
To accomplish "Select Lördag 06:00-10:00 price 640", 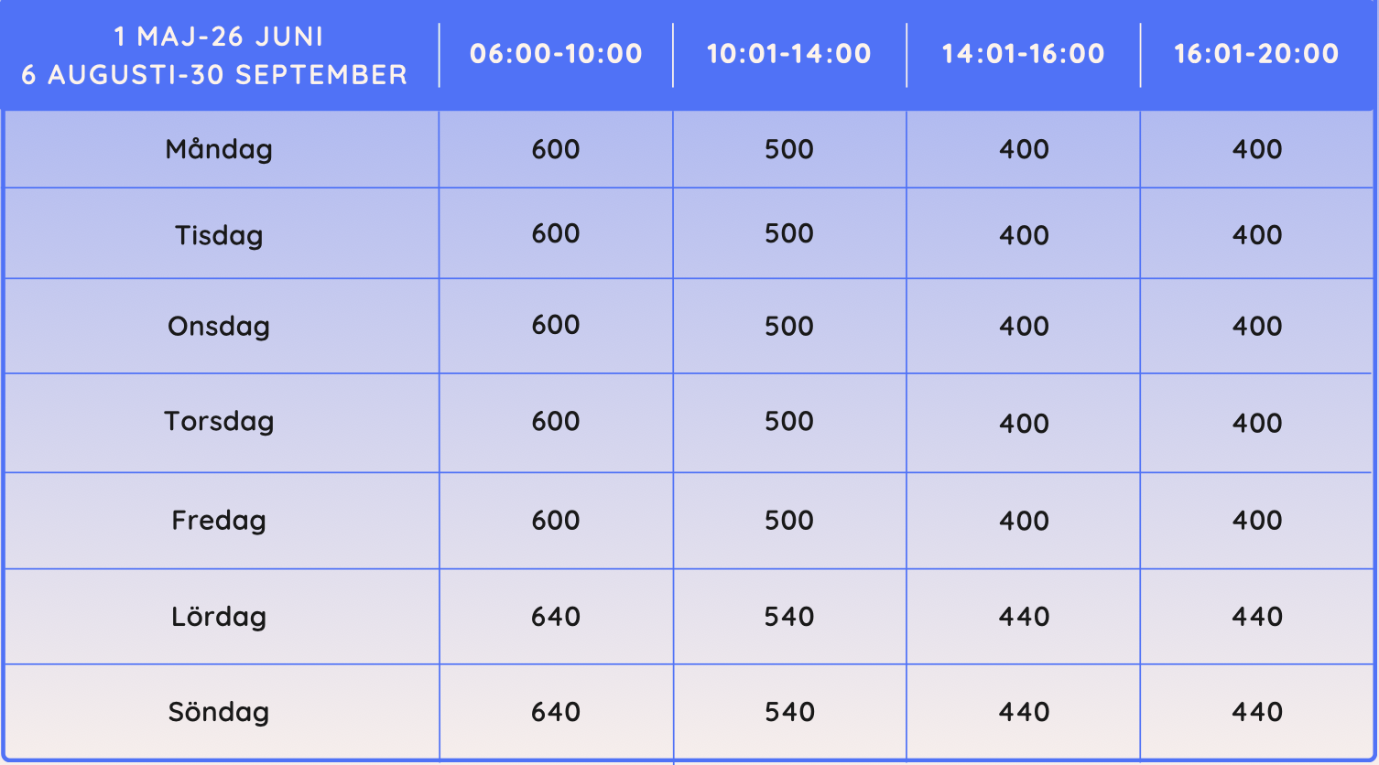I will click(556, 617).
